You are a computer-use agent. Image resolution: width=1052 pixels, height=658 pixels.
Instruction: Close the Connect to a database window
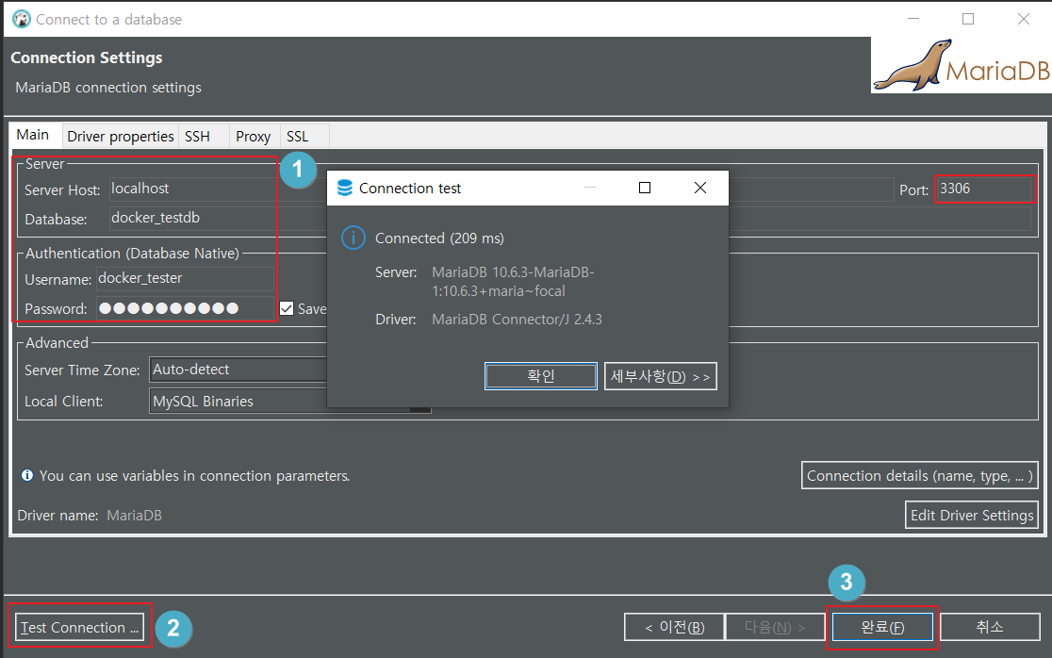click(x=1023, y=19)
